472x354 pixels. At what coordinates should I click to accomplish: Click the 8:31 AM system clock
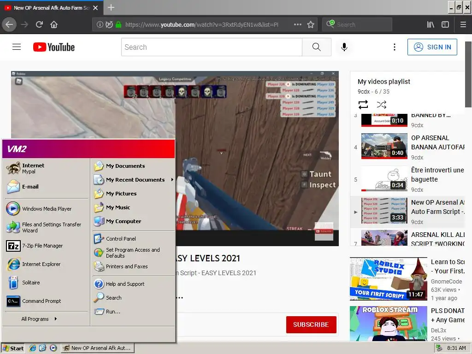(x=456, y=348)
